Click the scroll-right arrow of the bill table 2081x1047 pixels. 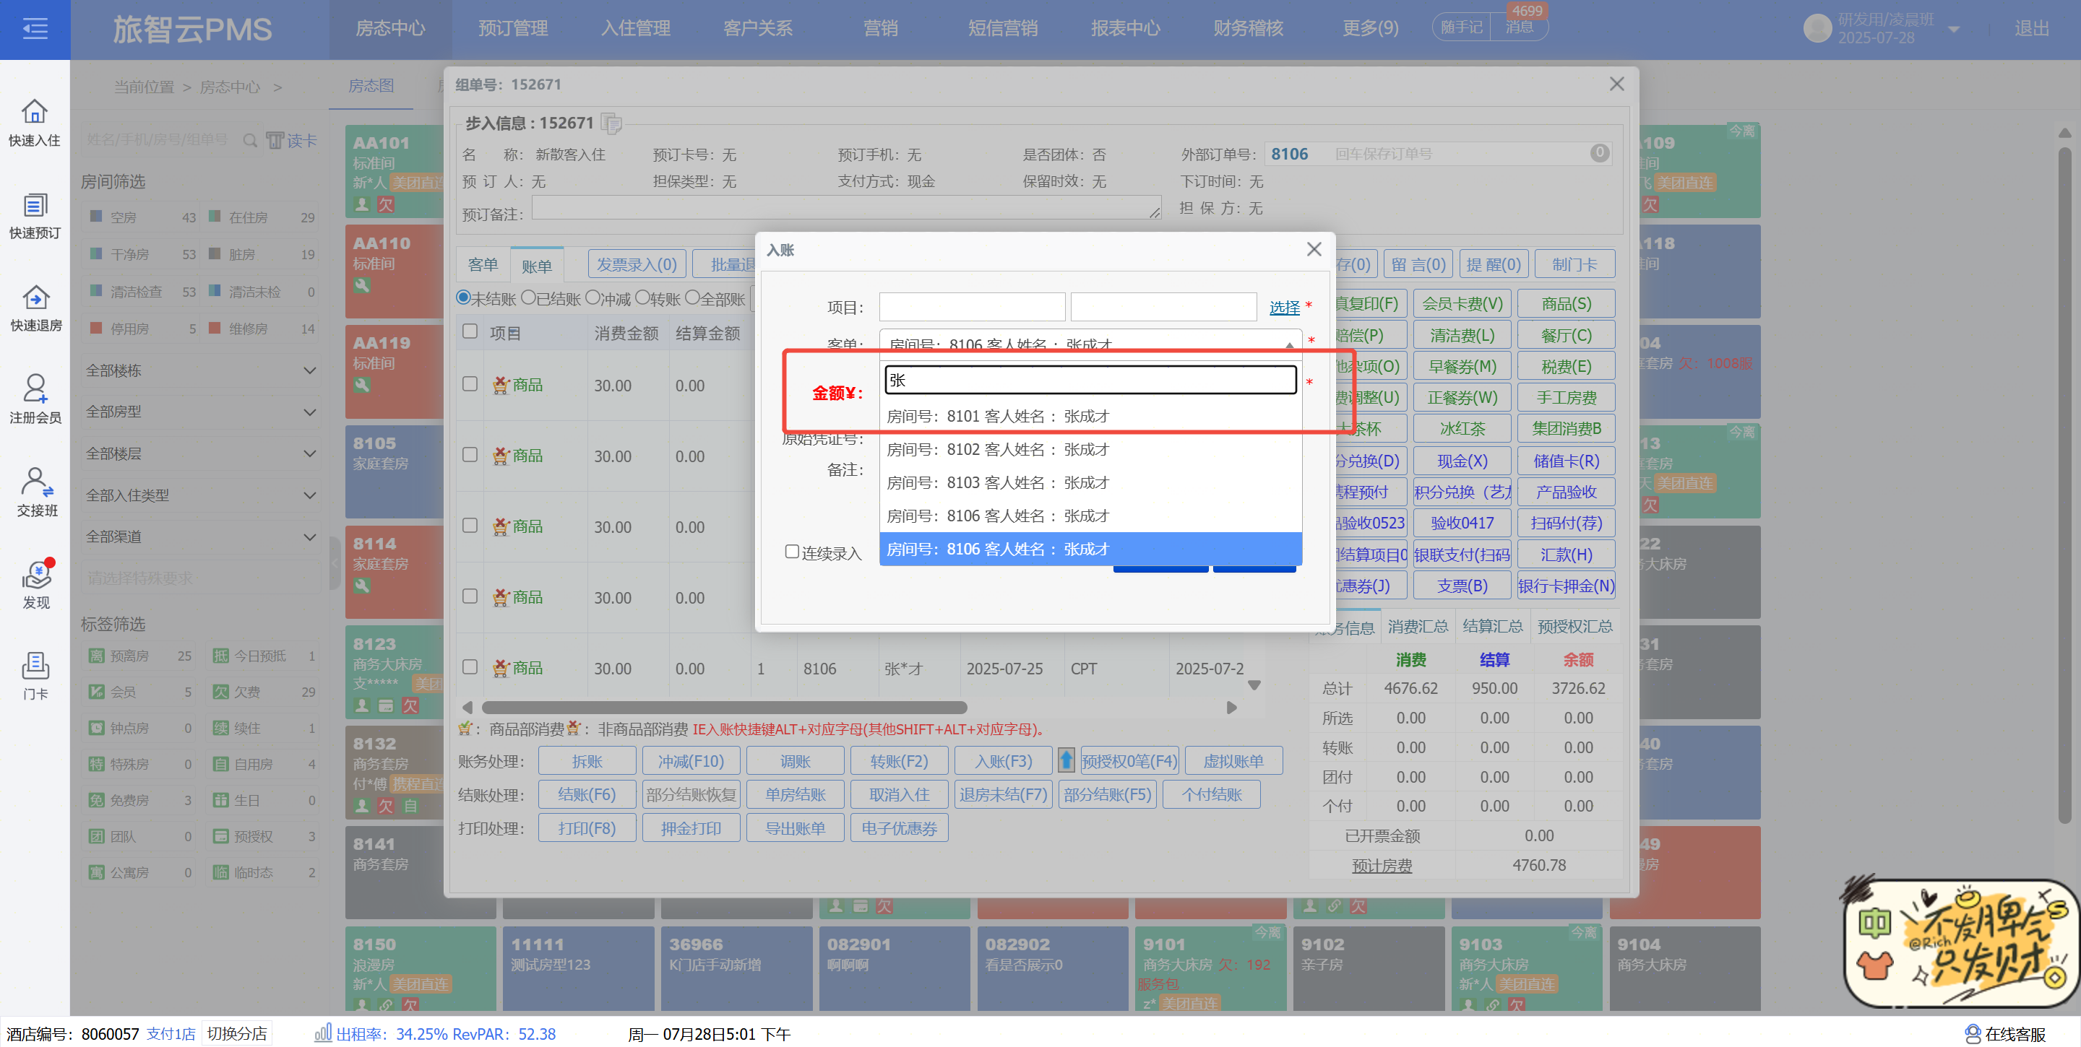[1231, 707]
